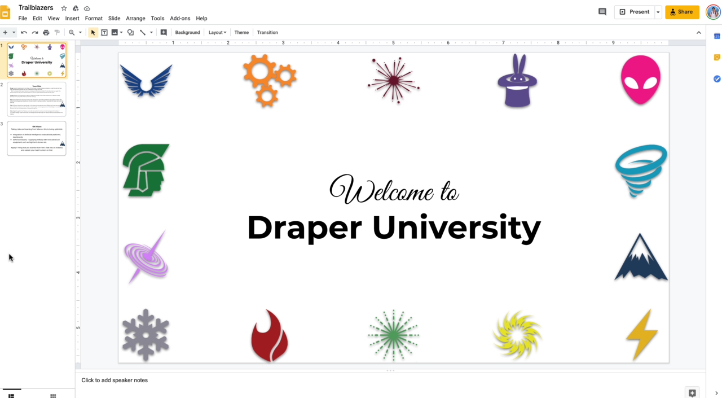The image size is (722, 398).
Task: Open the Google account avatar
Action: coord(712,12)
